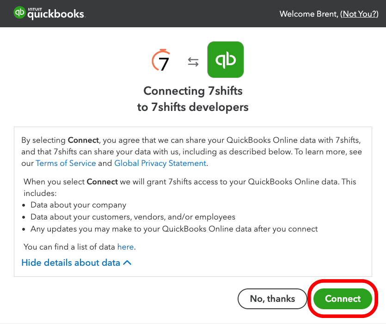Click the Connecting 7shifts heading text

coord(193,91)
